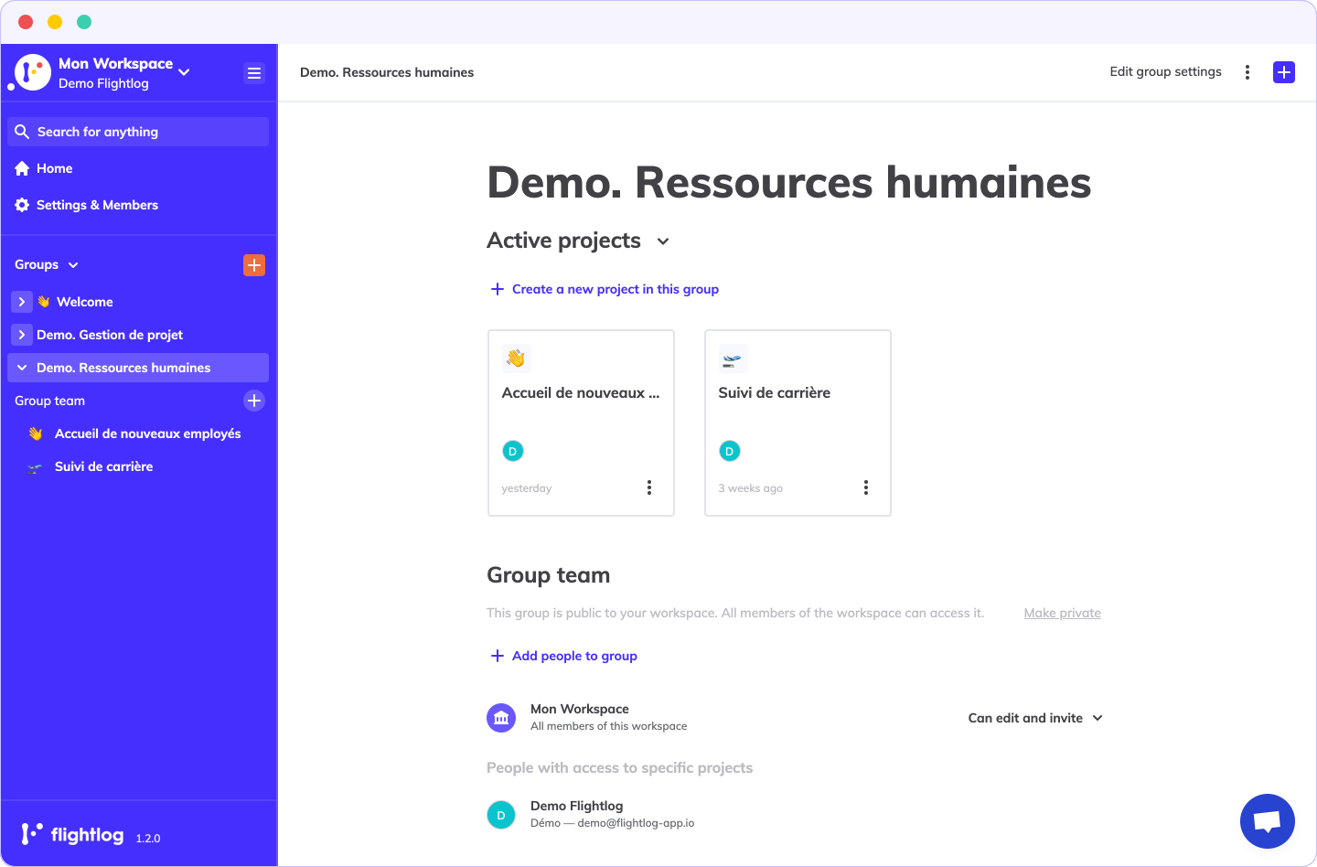Screen dimensions: 1317x867
Task: Click Make private link
Action: pyautogui.click(x=1063, y=613)
